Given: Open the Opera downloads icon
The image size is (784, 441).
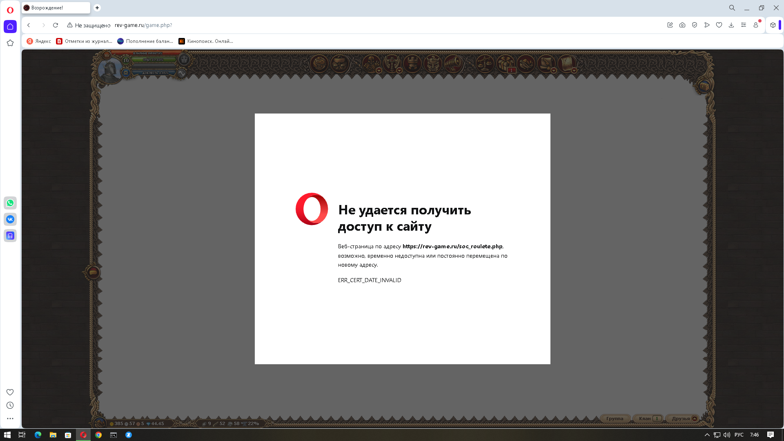Looking at the screenshot, I should pos(731,25).
